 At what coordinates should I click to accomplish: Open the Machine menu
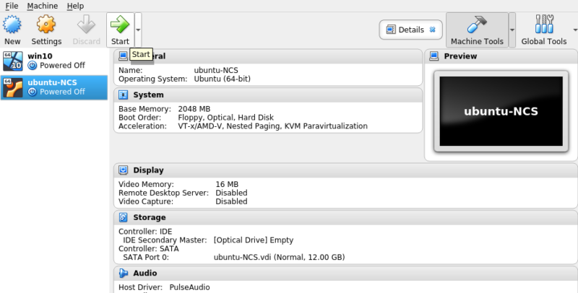click(43, 6)
